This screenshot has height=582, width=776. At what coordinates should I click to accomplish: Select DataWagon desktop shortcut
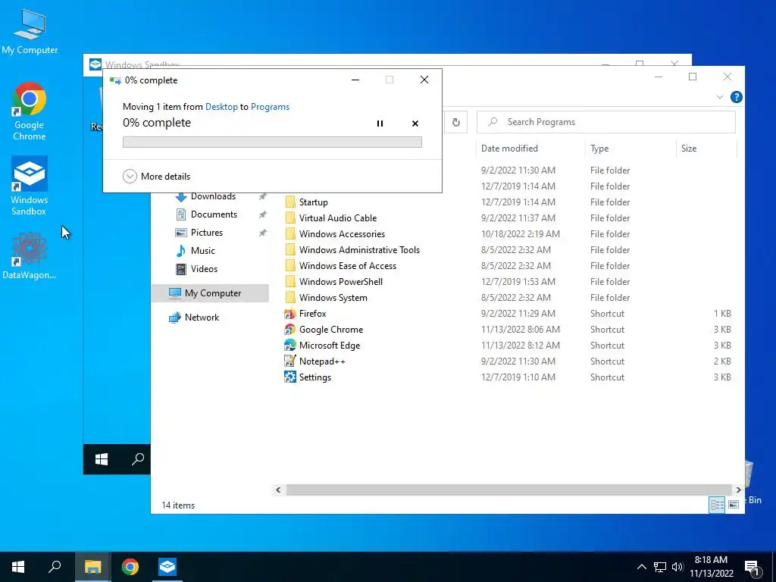pos(30,256)
